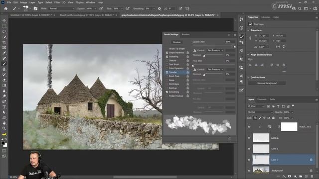Image resolution: width=319 pixels, height=179 pixels.
Task: Collapse the Align and Distribute section
Action: (248, 55)
